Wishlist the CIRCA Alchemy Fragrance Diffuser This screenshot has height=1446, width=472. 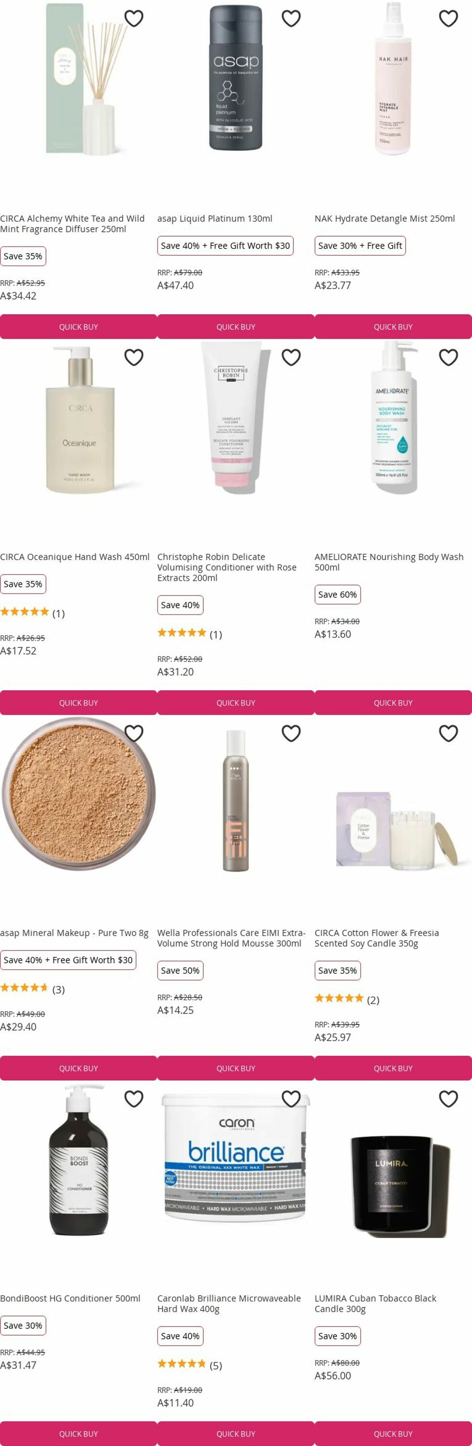point(133,18)
